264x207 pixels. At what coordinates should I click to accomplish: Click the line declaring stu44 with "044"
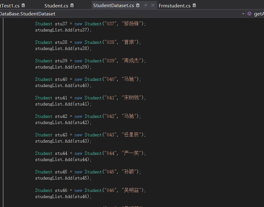[90, 153]
